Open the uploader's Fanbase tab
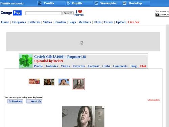This screenshot has height=127, width=169. point(94,66)
